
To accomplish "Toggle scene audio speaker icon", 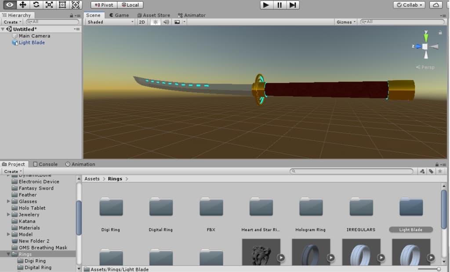I will click(x=166, y=22).
